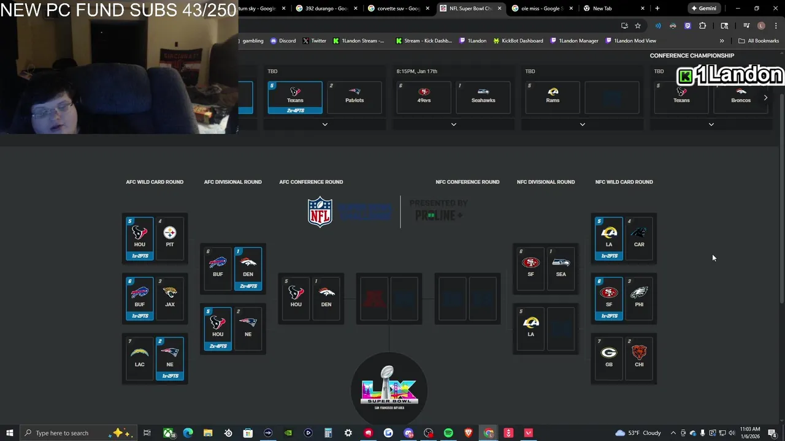Select HOU in AFC conference round
This screenshot has height=441, width=785.
pyautogui.click(x=296, y=298)
